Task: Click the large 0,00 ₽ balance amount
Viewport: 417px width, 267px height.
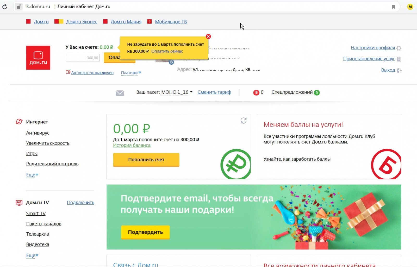Action: pos(132,129)
